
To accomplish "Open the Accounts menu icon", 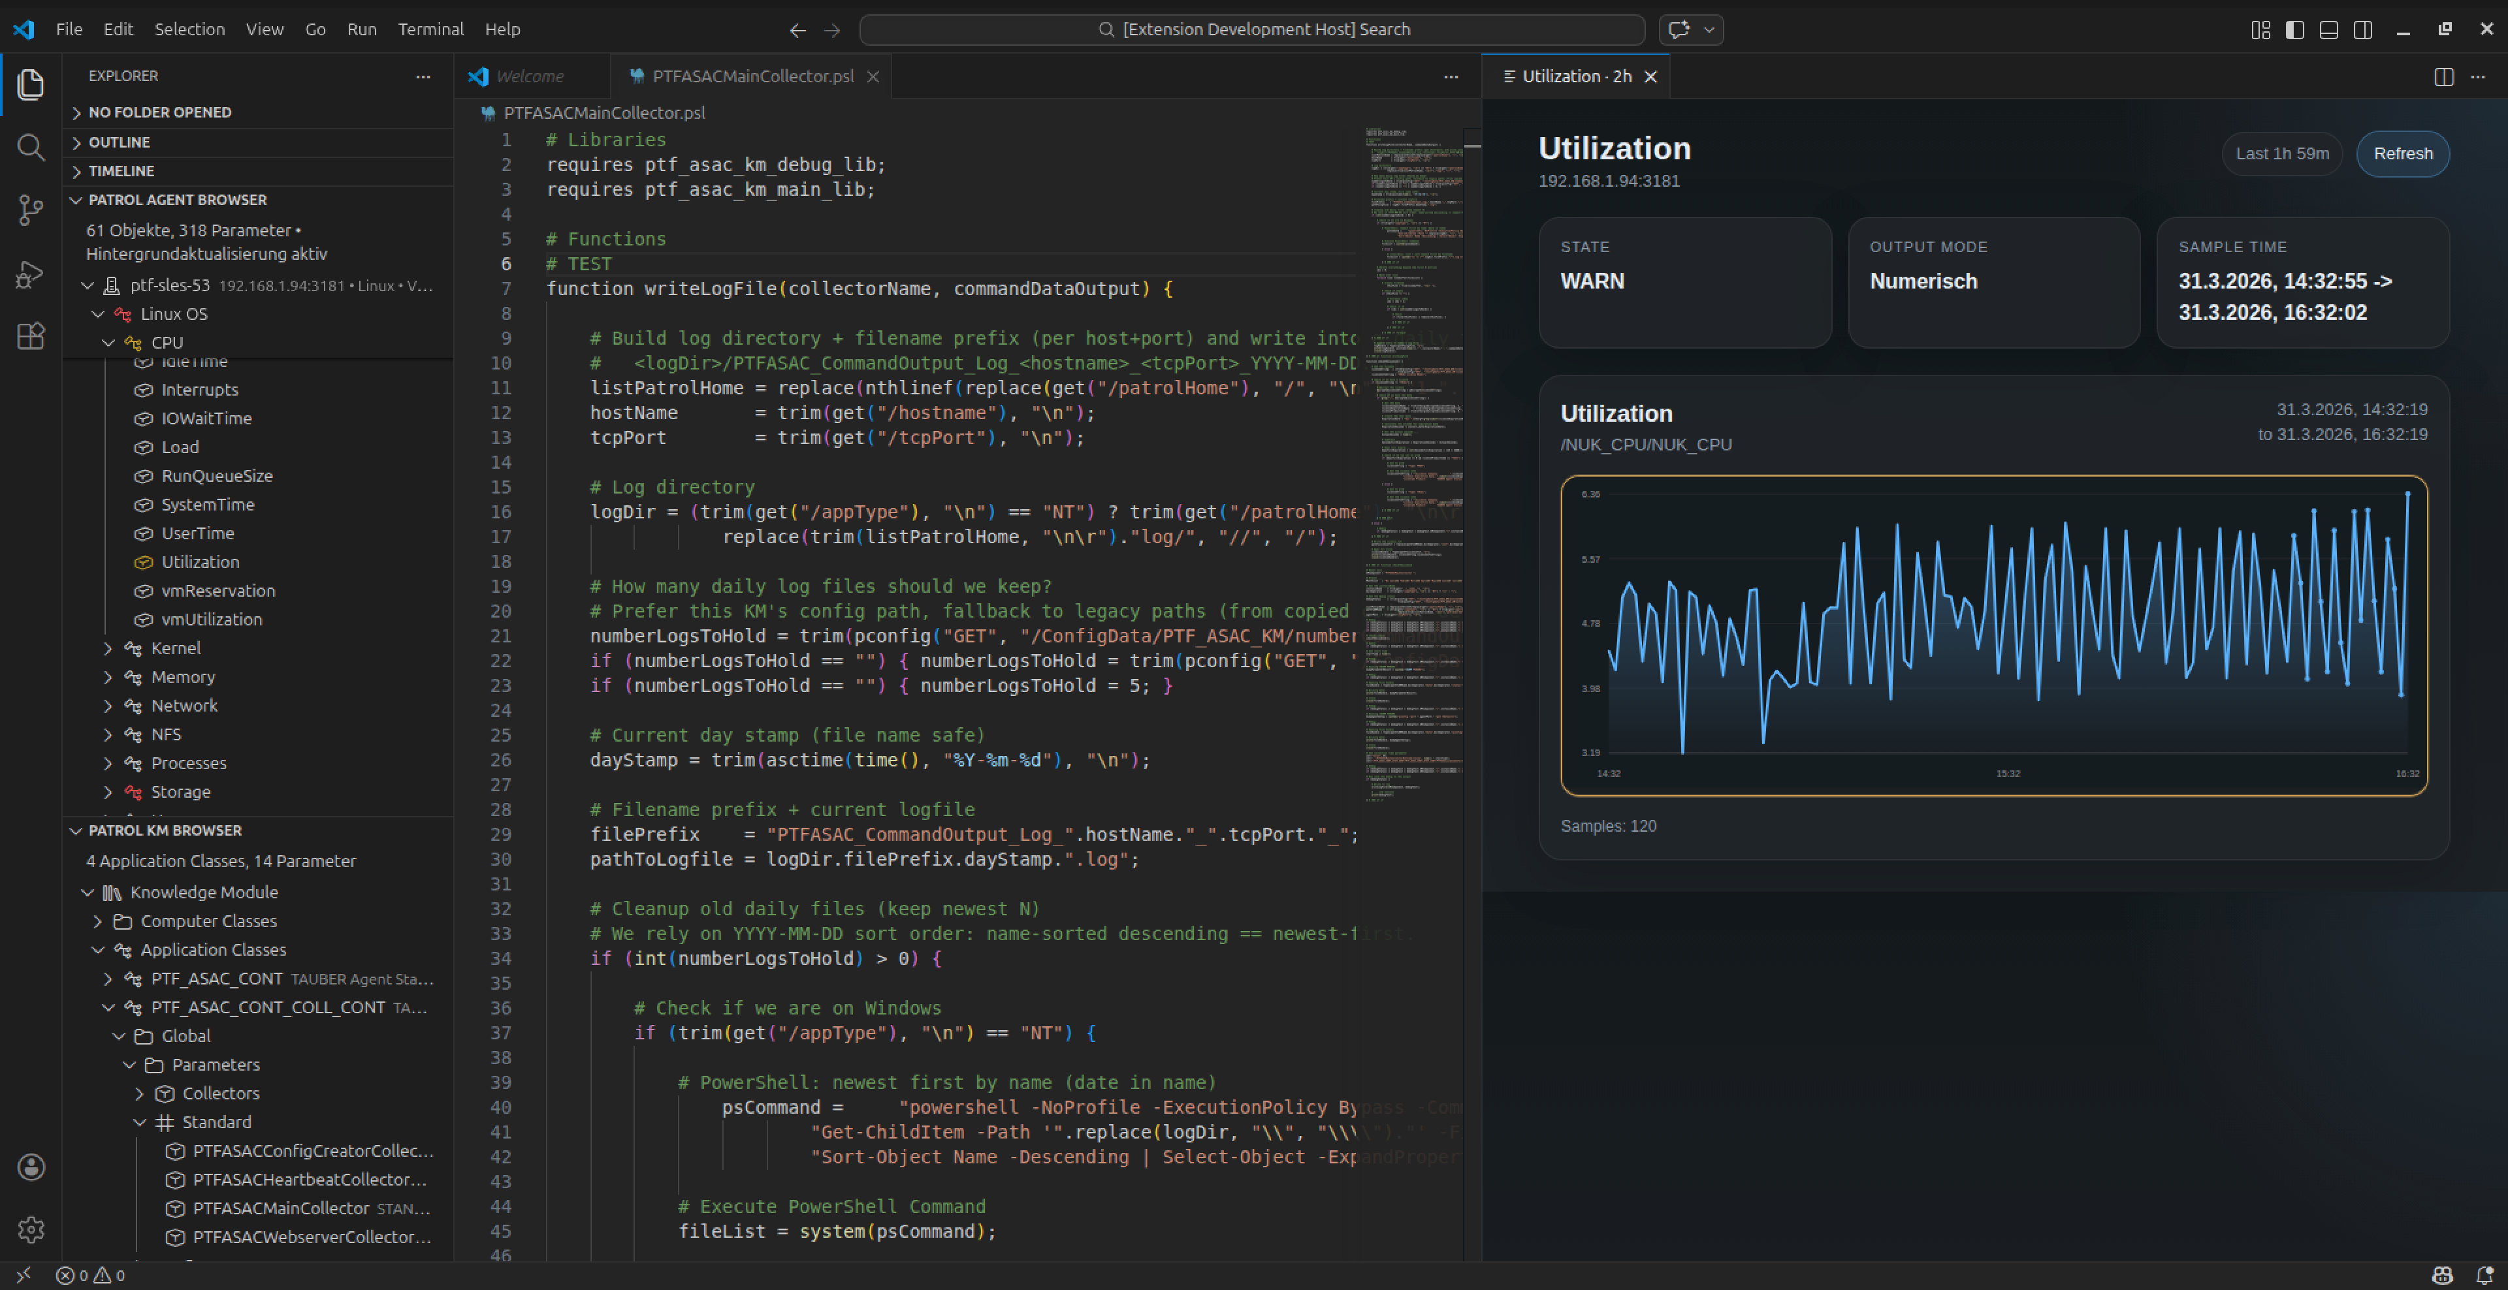I will 31,1167.
